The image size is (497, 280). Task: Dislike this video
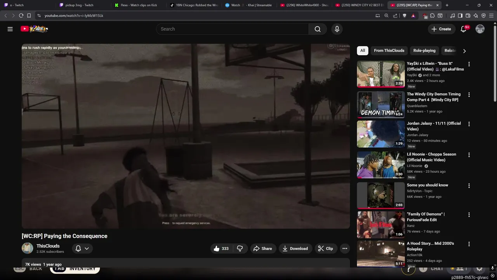tap(240, 248)
